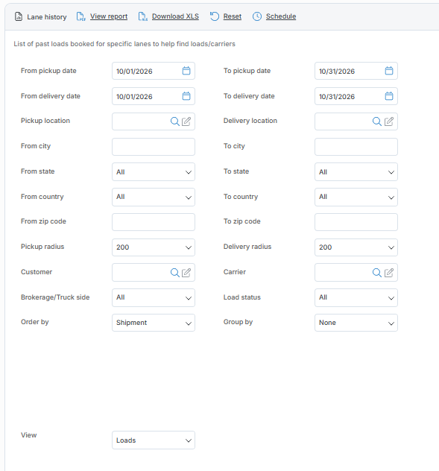Click the Brokerage/Truck side label
Screen dimensions: 439x471
(x=55, y=297)
